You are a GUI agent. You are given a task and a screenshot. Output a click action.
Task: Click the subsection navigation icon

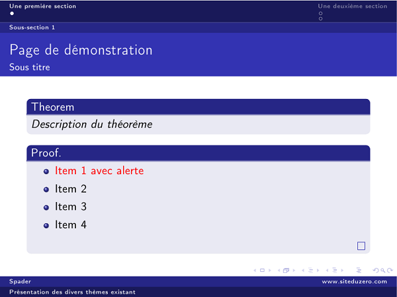pyautogui.click(x=311, y=270)
